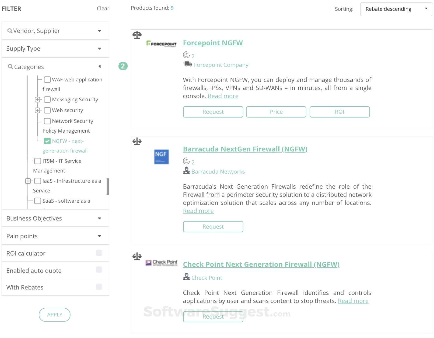The image size is (434, 338).
Task: Toggle the With Rebates filter
Action: tap(99, 287)
